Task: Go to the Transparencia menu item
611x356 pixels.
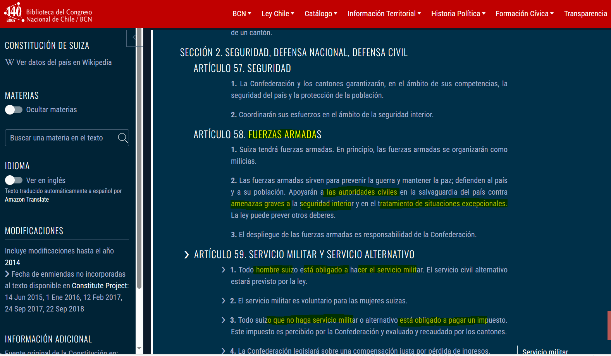Action: pyautogui.click(x=585, y=14)
